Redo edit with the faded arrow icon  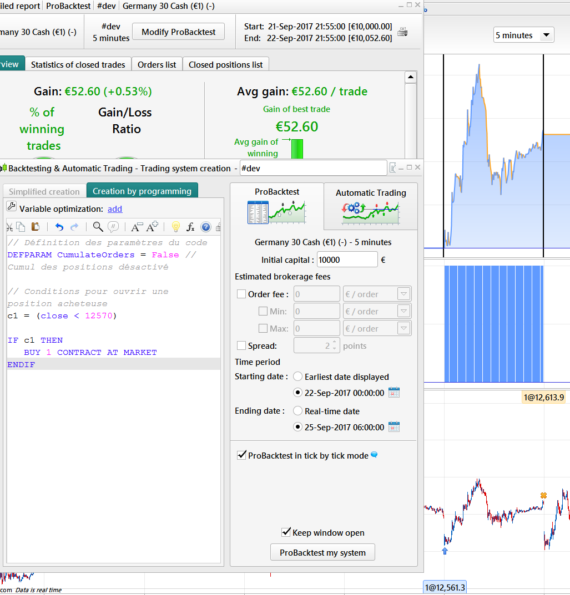pos(74,227)
